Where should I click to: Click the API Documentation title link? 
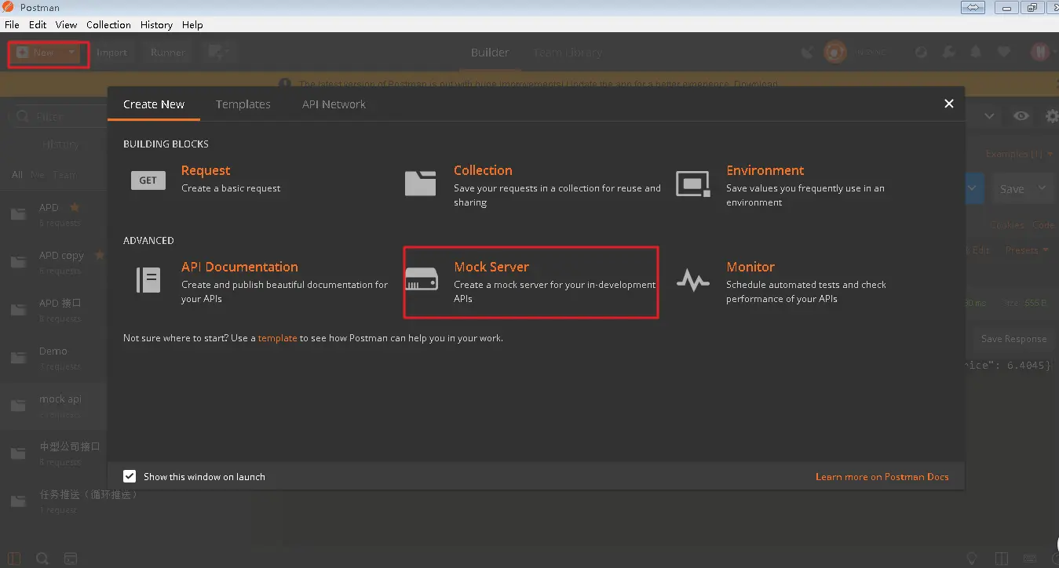tap(239, 267)
